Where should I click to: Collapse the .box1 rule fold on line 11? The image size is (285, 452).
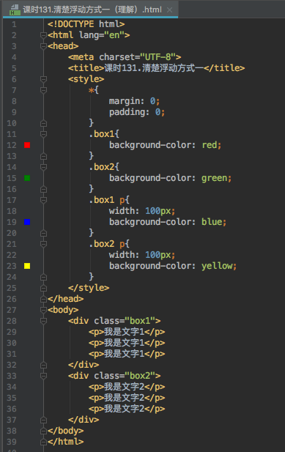click(43, 134)
